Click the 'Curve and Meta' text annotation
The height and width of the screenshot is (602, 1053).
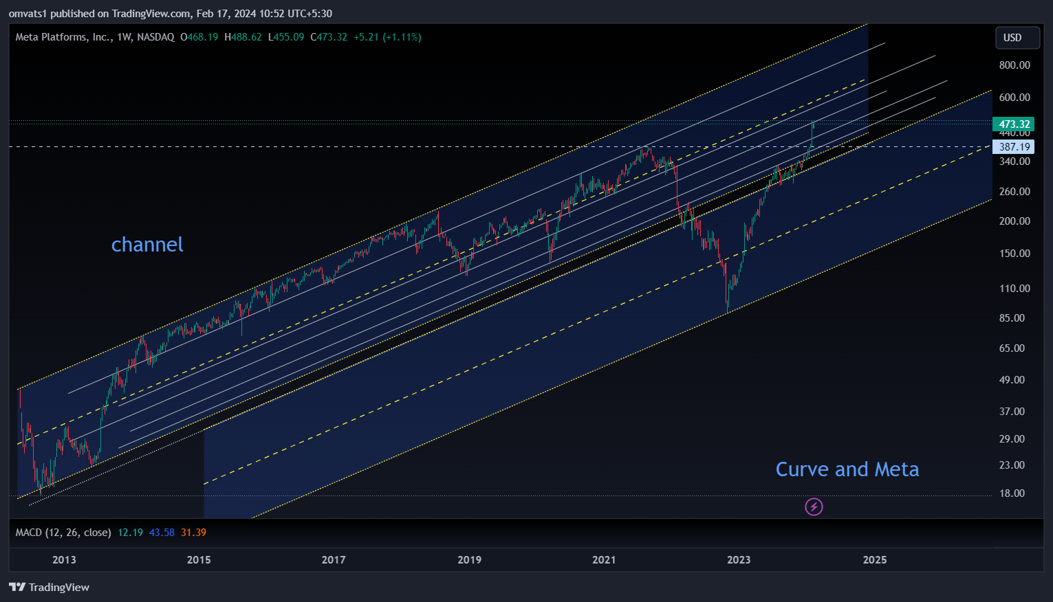tap(847, 469)
